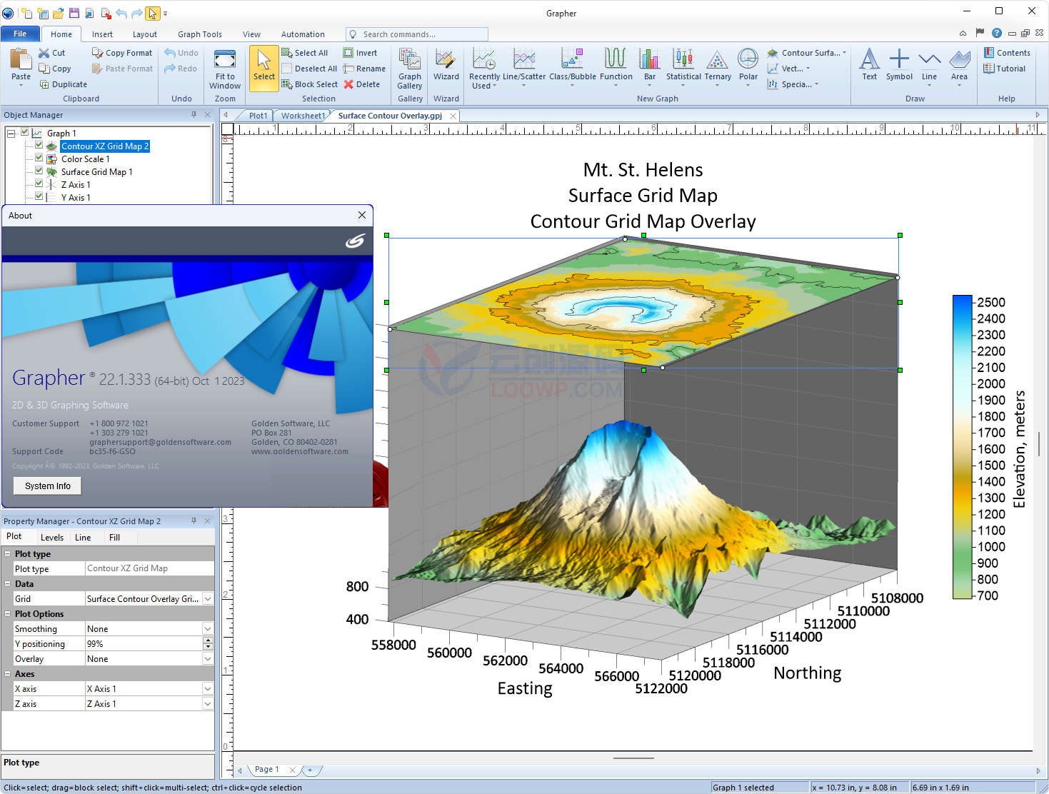Click the Paste icon in Clipboard group
The image size is (1049, 794).
point(21,59)
